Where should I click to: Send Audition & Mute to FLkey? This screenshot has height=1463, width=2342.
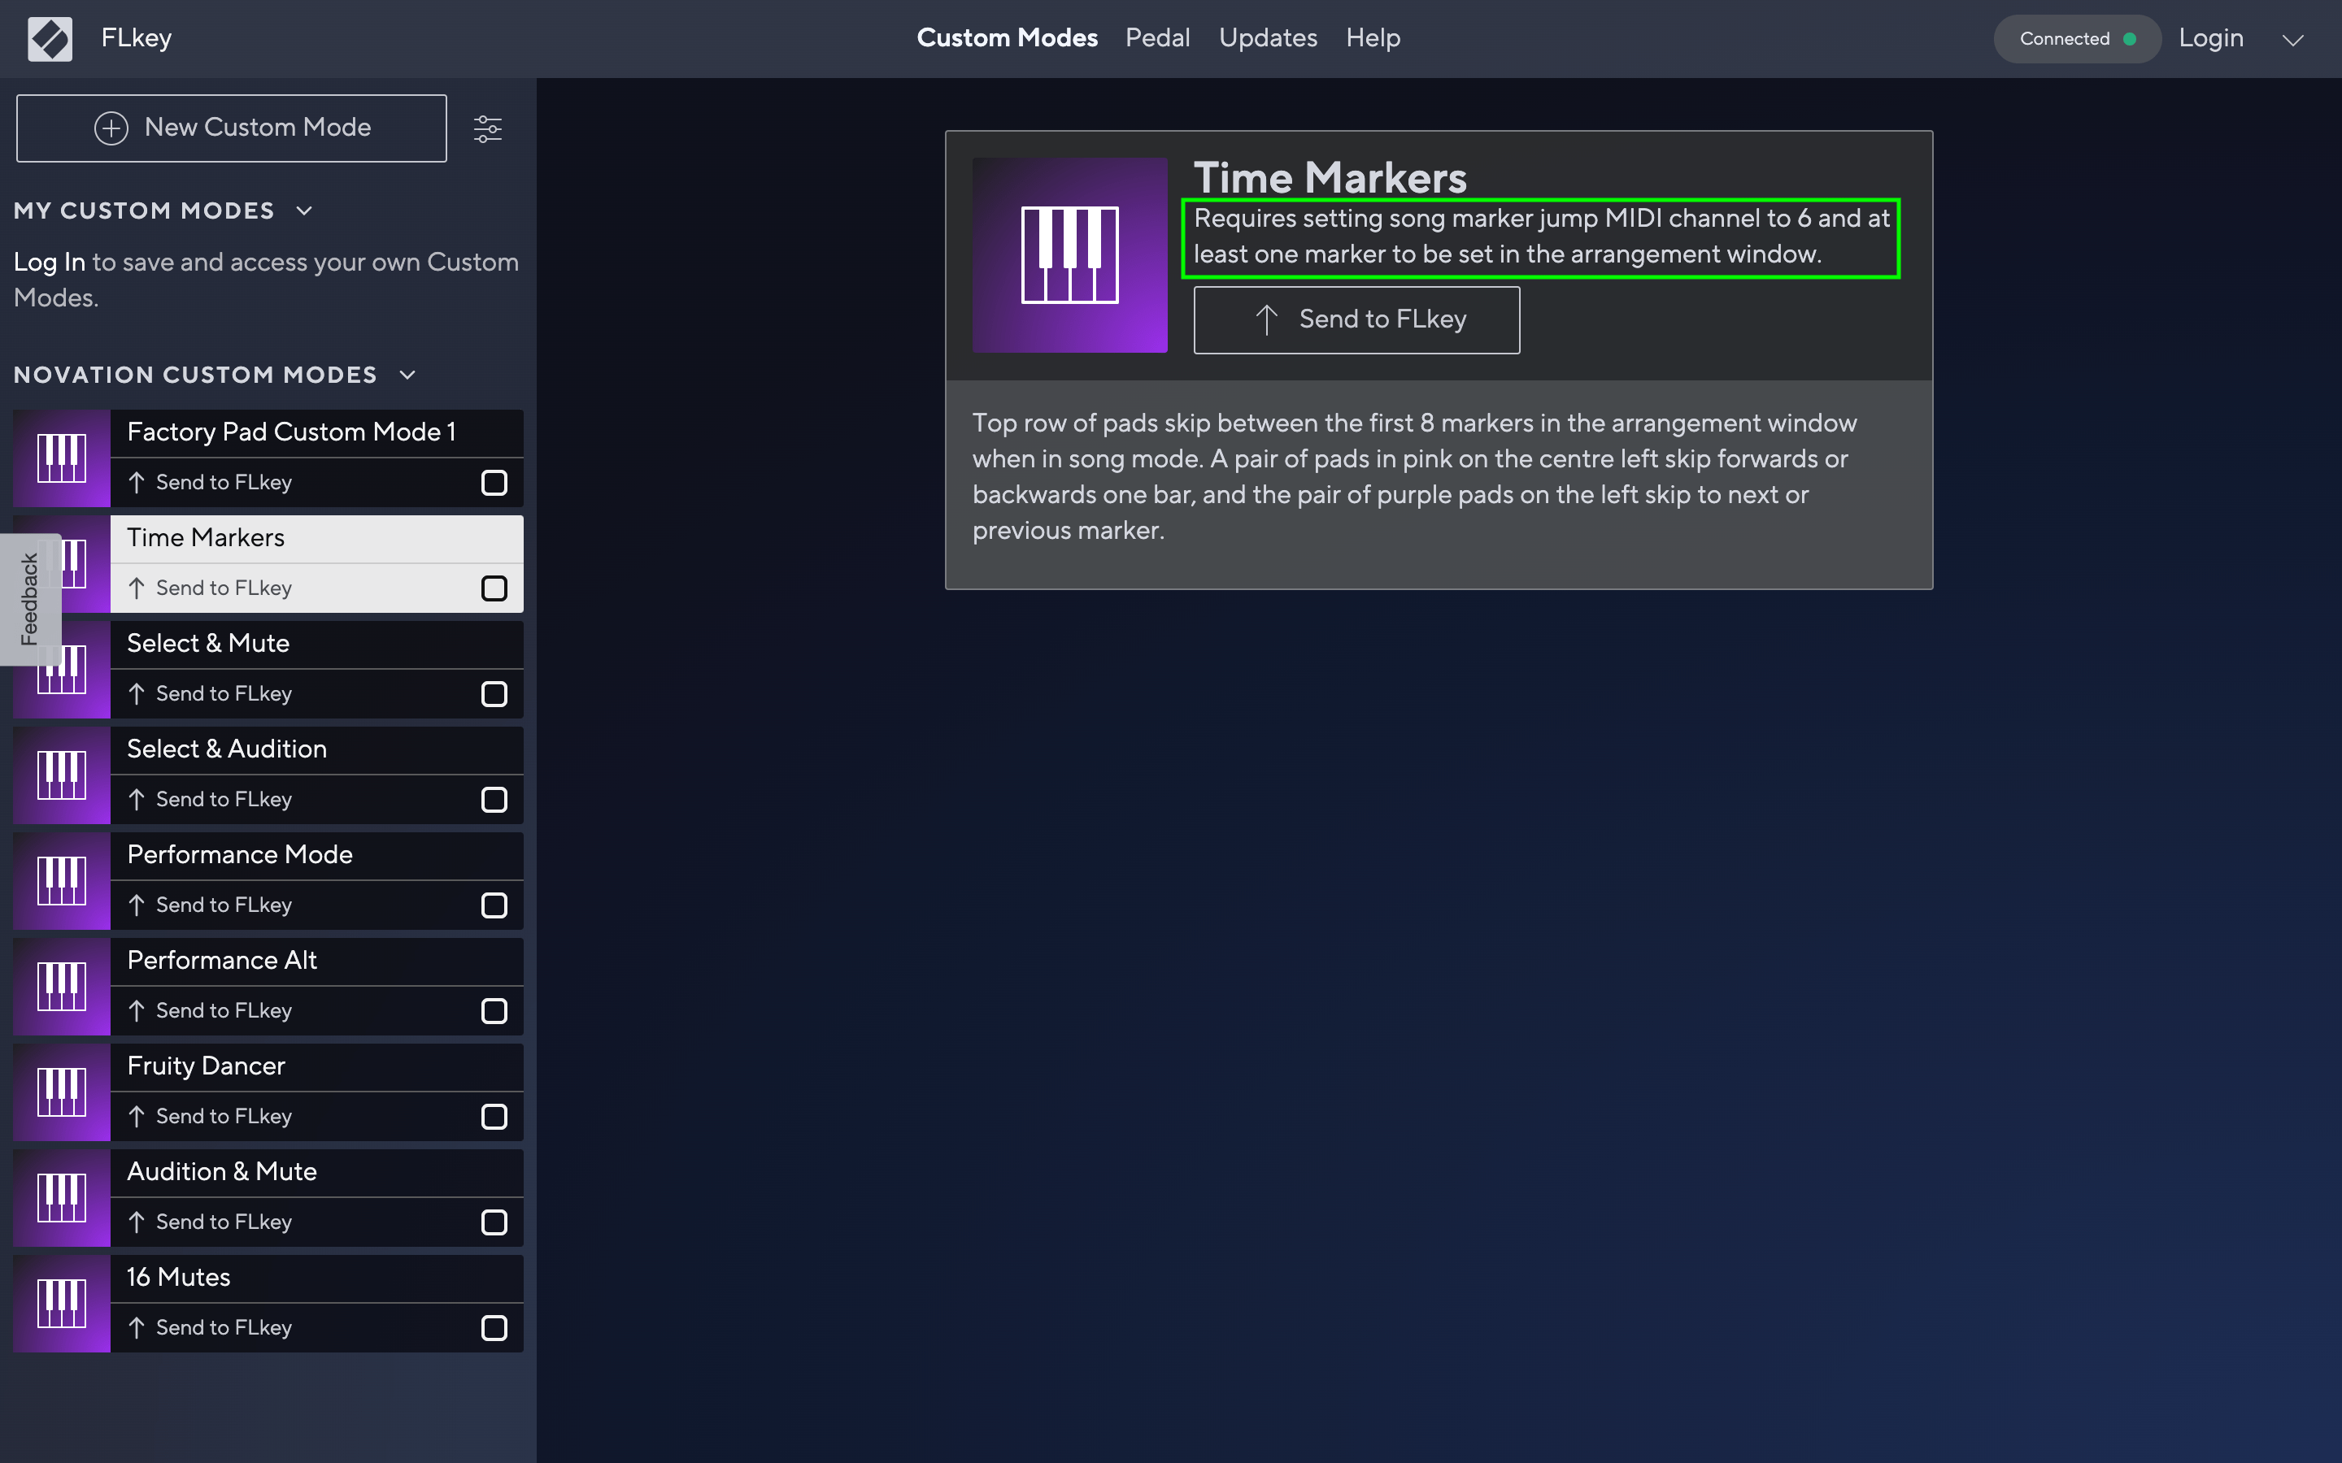(210, 1221)
